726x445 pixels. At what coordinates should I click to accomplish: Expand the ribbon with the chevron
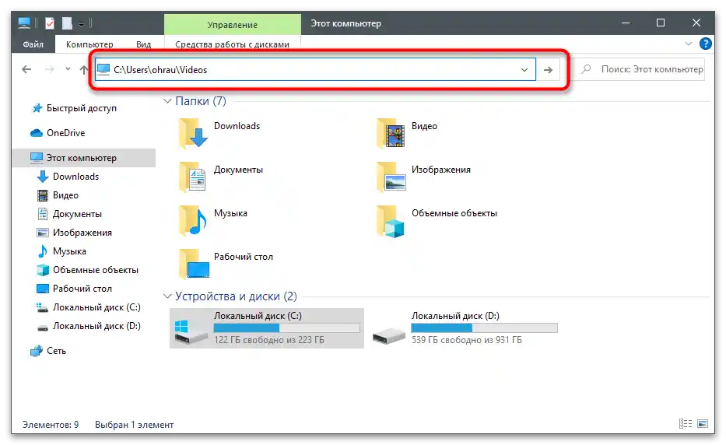688,44
